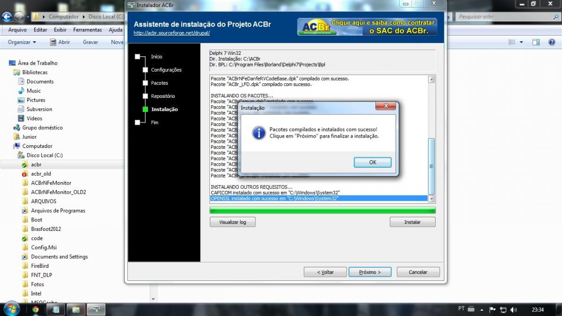Image resolution: width=562 pixels, height=316 pixels.
Task: Click the Explorer forward arrow button
Action: tap(19, 17)
